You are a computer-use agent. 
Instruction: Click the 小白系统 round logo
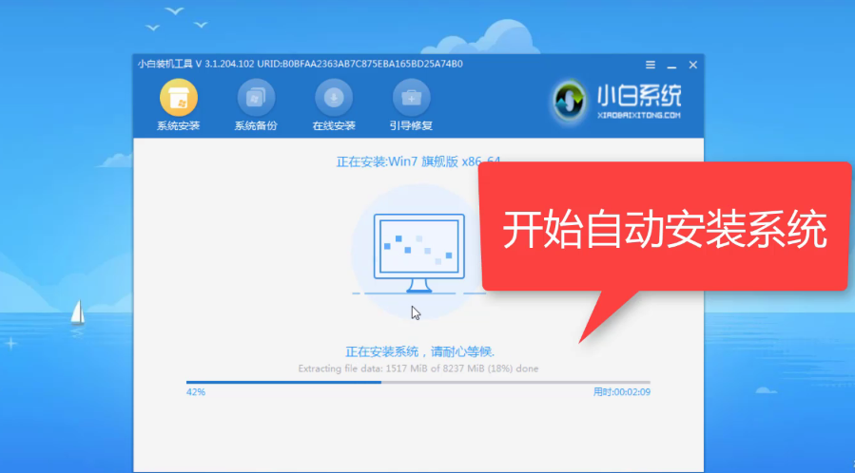[571, 101]
